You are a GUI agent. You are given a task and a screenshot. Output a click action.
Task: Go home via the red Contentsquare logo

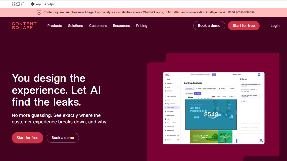click(x=24, y=26)
